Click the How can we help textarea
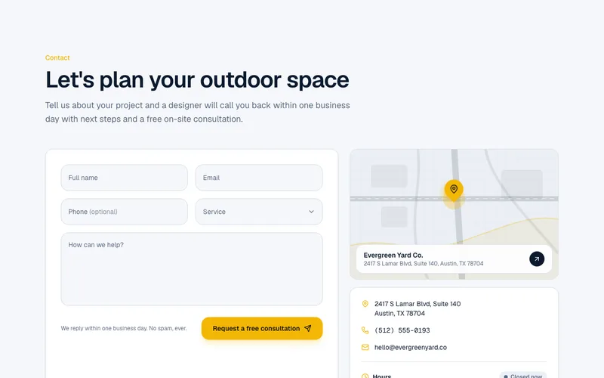Viewport: 604px width, 378px height. tap(192, 269)
